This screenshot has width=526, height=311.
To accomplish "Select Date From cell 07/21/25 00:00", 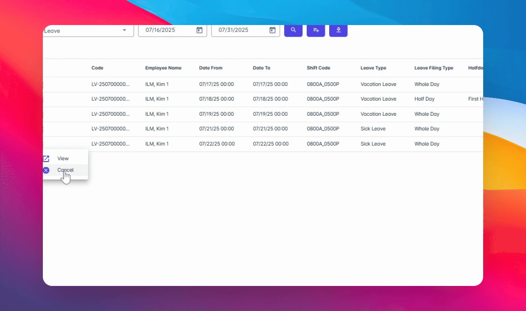I will pos(216,129).
